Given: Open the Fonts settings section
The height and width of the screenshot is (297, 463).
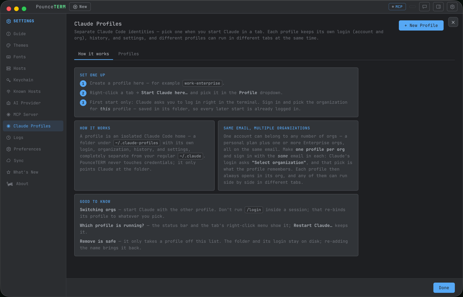Looking at the screenshot, I should click(33, 57).
